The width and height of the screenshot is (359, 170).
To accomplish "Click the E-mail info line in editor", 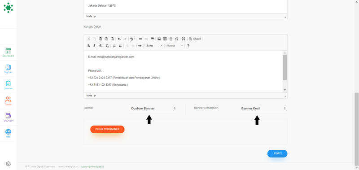I will pyautogui.click(x=111, y=57).
